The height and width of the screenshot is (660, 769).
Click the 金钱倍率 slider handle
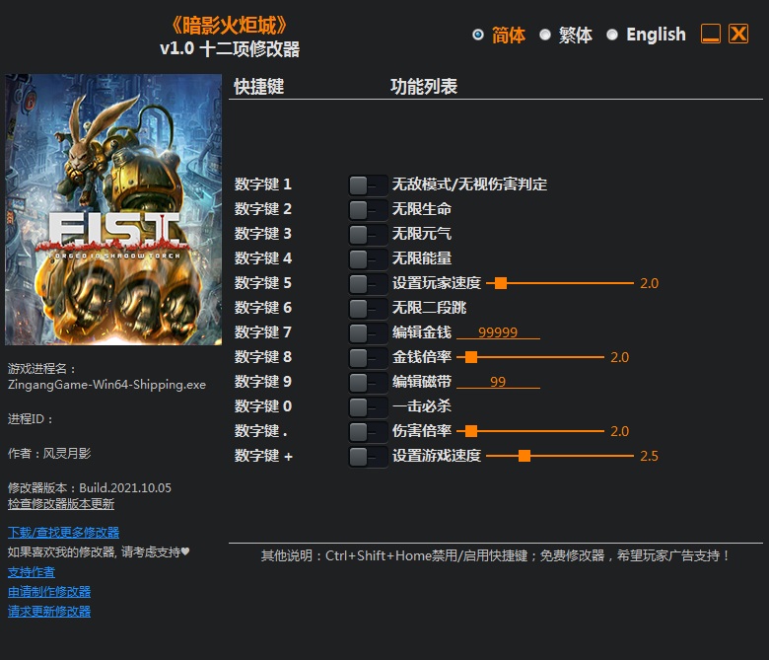471,357
